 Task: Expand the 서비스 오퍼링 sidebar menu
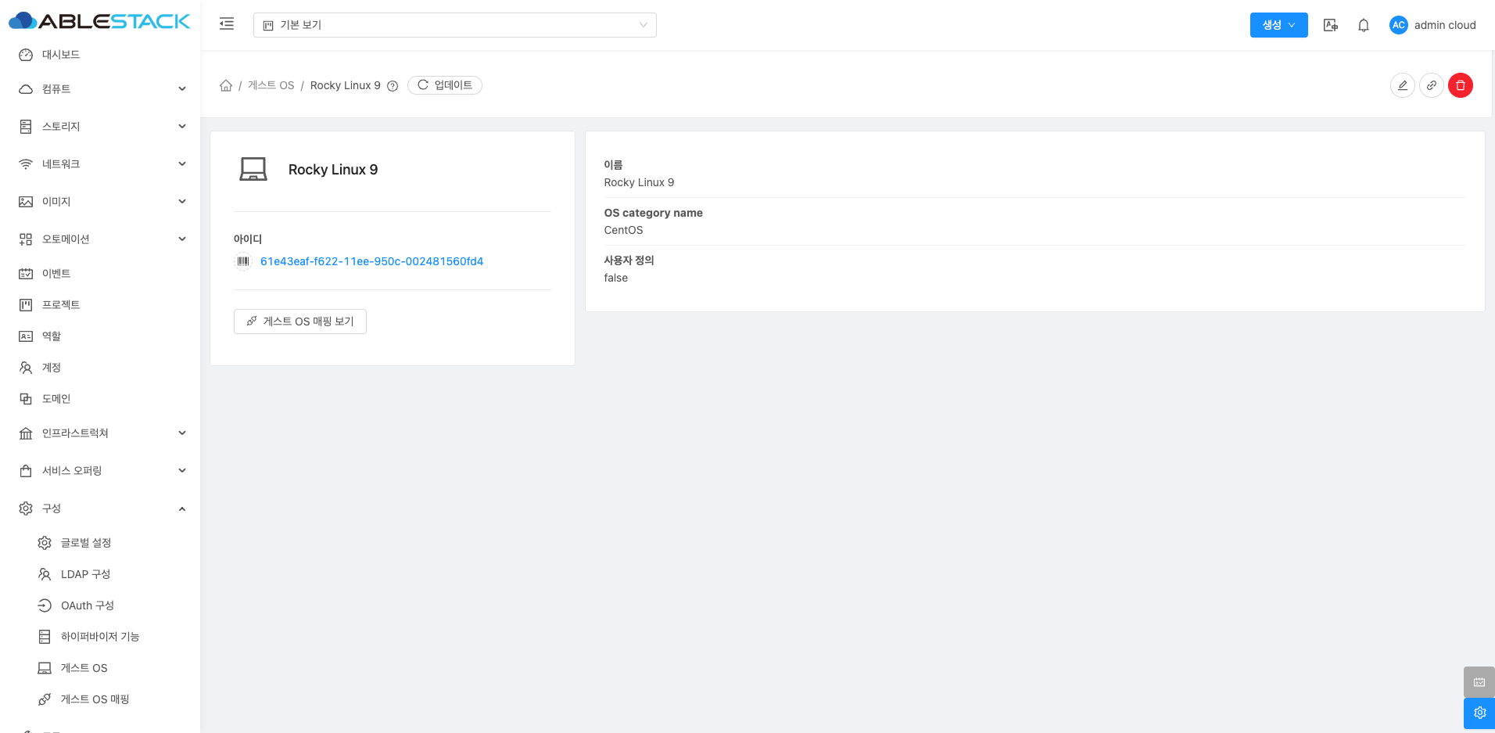pos(100,471)
